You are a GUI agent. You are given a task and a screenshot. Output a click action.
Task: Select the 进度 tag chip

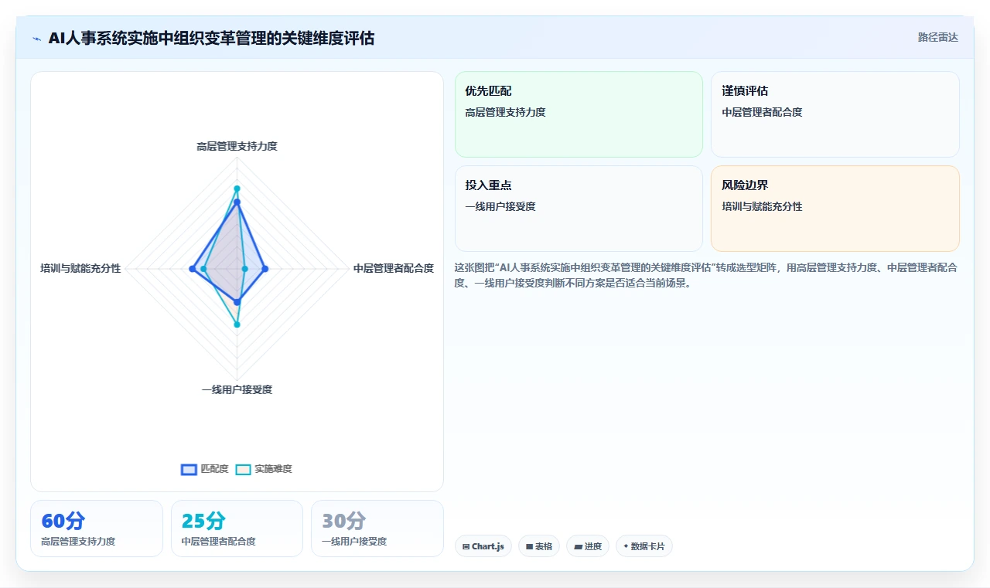coord(588,546)
